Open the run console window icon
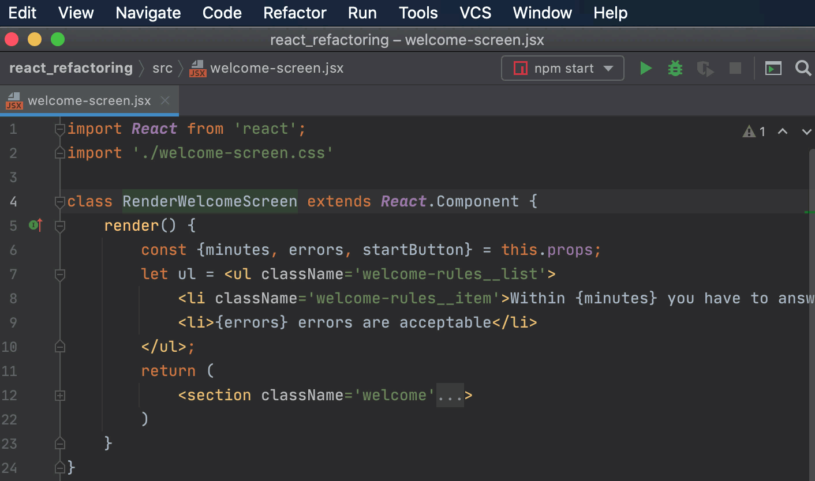Image resolution: width=815 pixels, height=481 pixels. click(773, 68)
